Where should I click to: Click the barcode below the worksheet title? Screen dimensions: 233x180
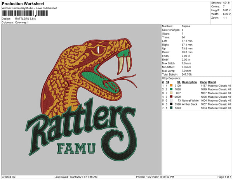point(25,13)
